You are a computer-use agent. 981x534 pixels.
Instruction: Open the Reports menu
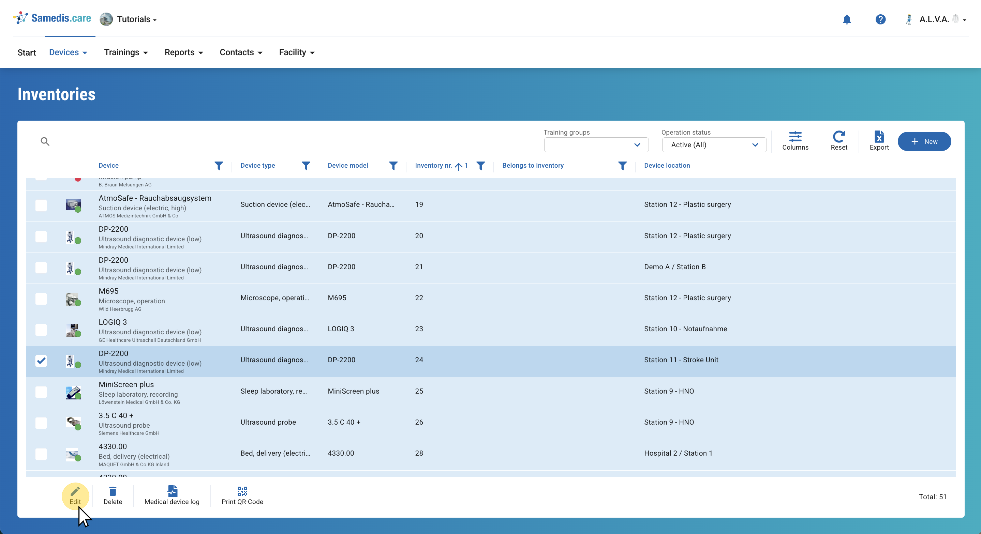click(x=183, y=52)
